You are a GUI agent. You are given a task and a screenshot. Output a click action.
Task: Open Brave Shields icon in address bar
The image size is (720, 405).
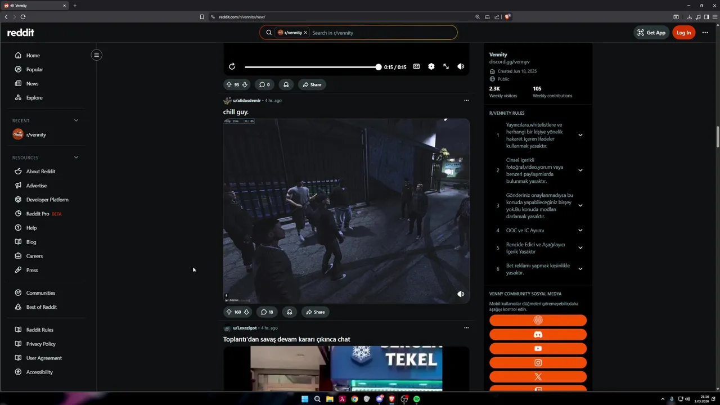tap(507, 17)
